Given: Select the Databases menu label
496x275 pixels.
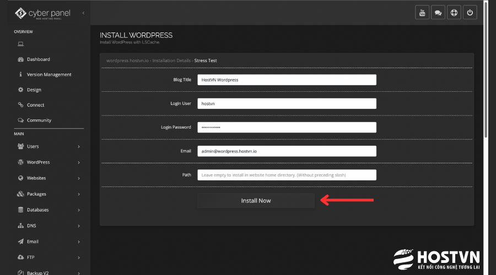Looking at the screenshot, I should (37, 210).
